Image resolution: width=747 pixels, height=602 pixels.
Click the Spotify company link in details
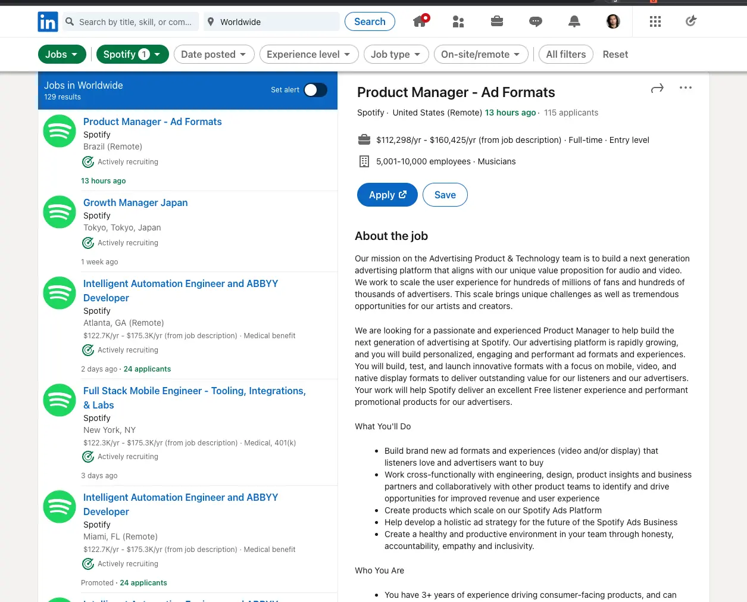[x=370, y=113]
